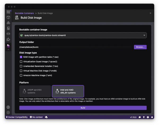Click the Bootable Containers breadcrumb link
This screenshot has width=159, height=125.
(24, 13)
